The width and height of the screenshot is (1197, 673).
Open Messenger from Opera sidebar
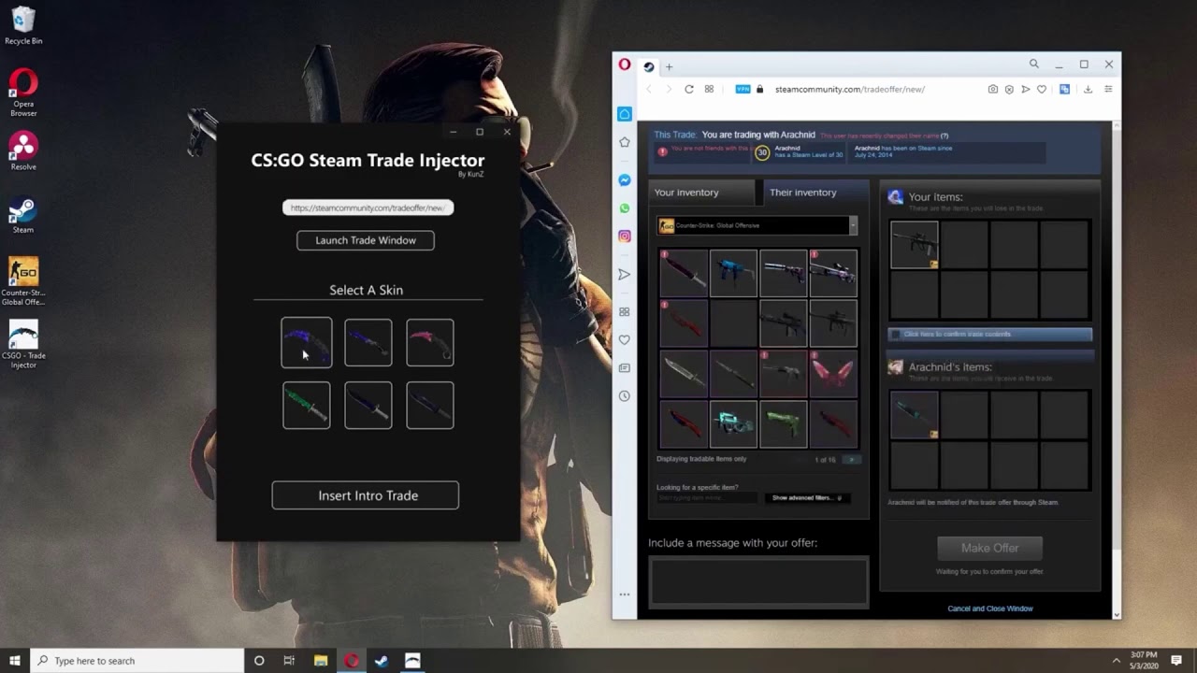625,179
